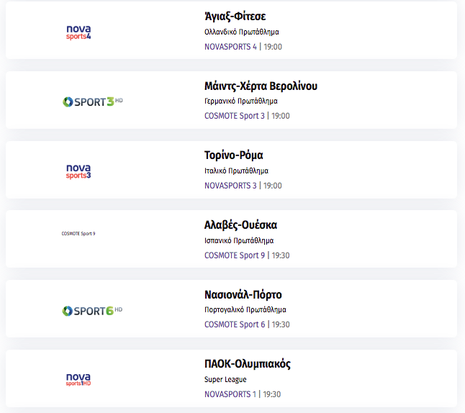Click the Ολλανδικό Πρωτάθλημα league label
Viewport: 465px width, 413px height.
(241, 32)
